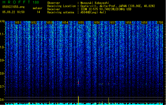Click the 0.9 frequency axis label
This screenshot has width=166, height=105.
2,60
